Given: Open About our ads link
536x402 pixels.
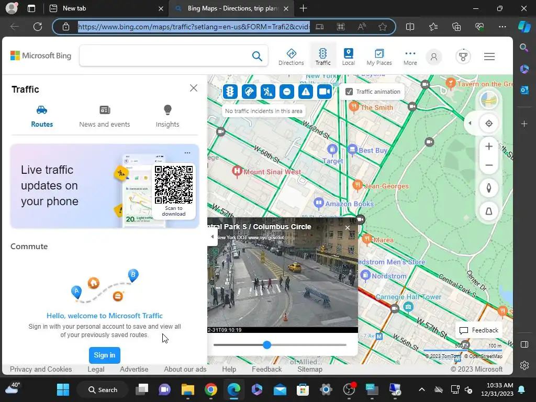Looking at the screenshot, I should 185,369.
